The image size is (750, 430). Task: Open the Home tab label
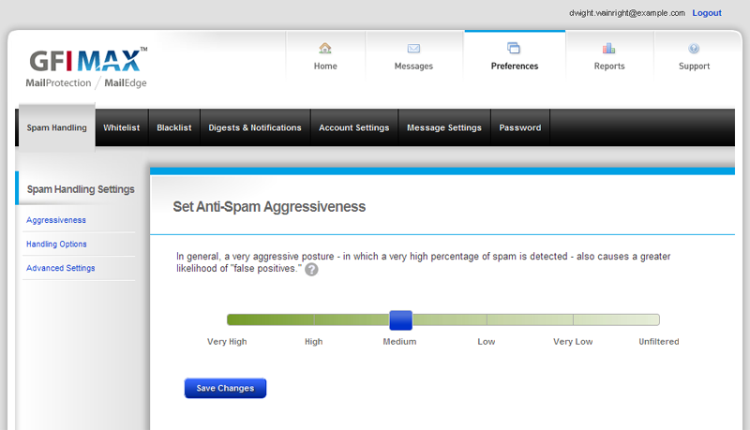[x=325, y=66]
